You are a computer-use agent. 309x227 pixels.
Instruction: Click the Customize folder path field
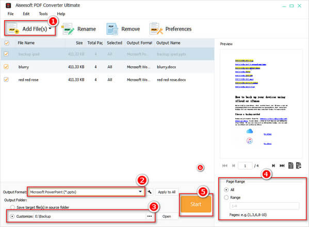point(90,216)
